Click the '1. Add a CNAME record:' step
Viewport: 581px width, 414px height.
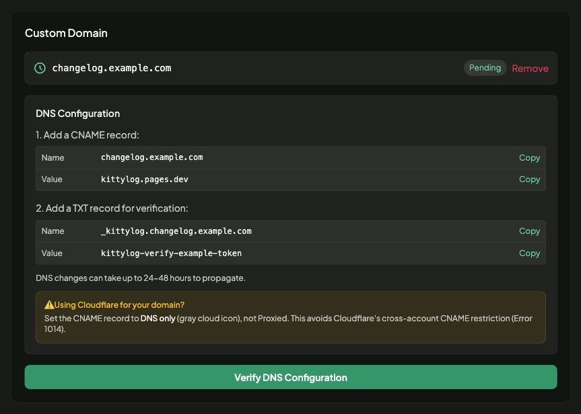(88, 135)
